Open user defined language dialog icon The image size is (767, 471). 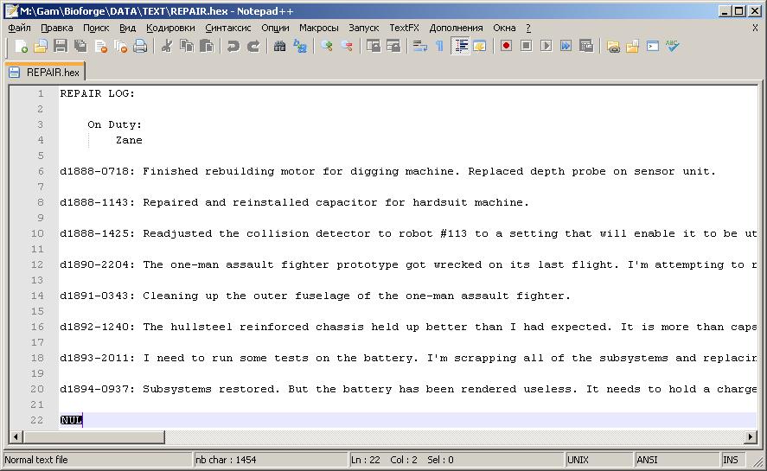tap(479, 47)
